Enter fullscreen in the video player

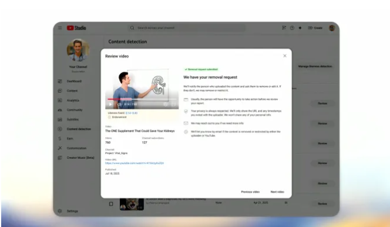174,104
